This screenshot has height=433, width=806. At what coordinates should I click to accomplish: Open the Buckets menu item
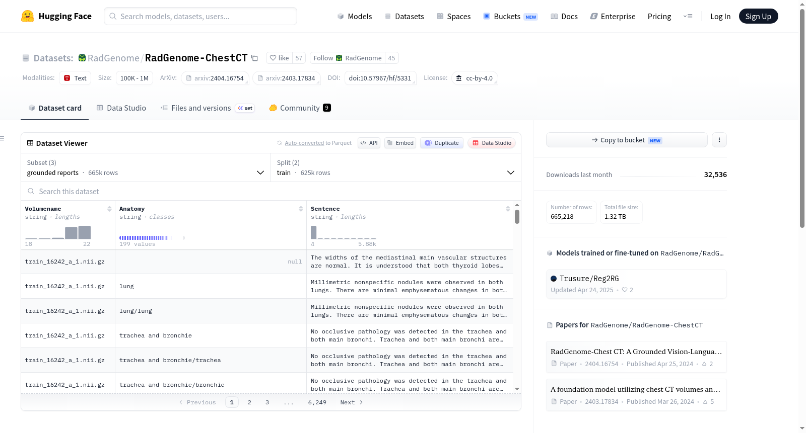510,16
